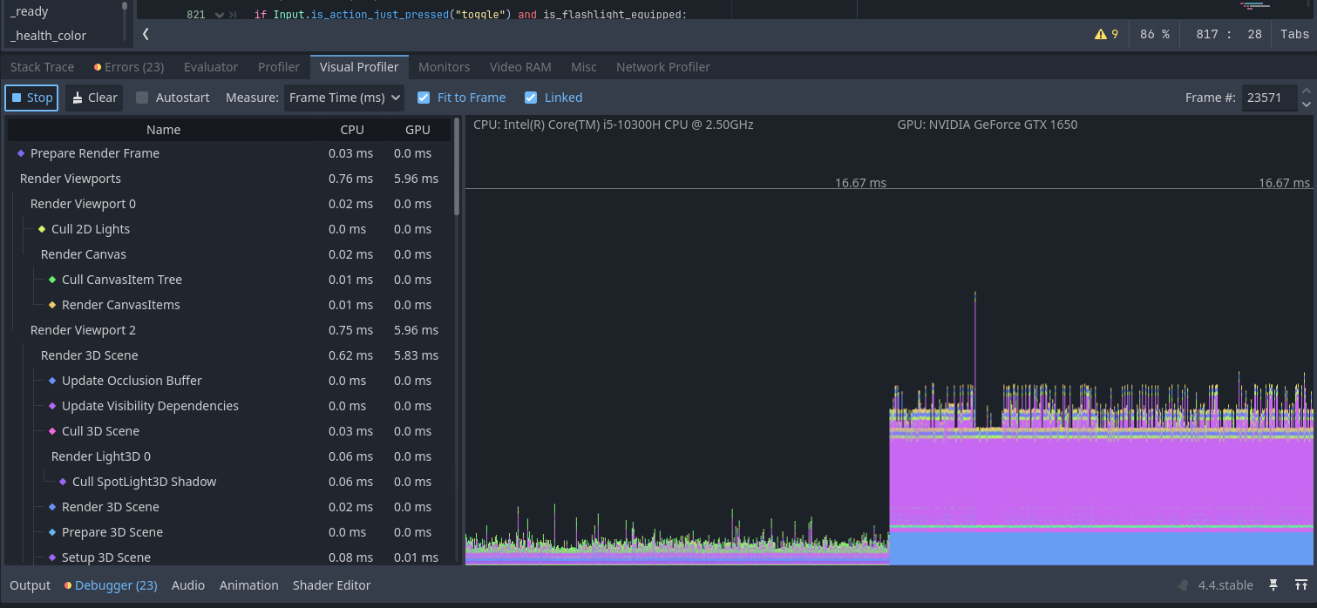
Task: Click the notification bell icon
Action: pos(1183,585)
